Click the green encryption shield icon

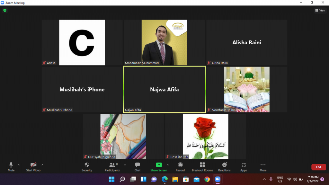click(x=4, y=10)
